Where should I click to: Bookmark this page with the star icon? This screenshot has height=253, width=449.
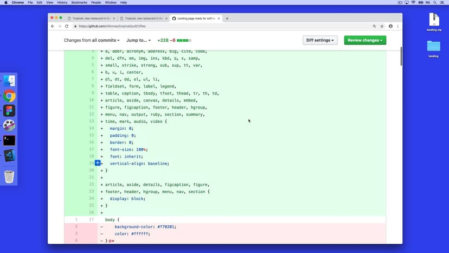coord(382,26)
